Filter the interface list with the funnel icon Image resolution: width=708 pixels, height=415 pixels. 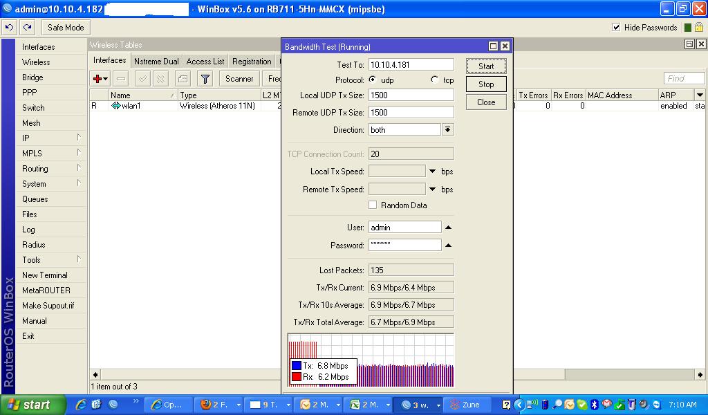(x=205, y=78)
